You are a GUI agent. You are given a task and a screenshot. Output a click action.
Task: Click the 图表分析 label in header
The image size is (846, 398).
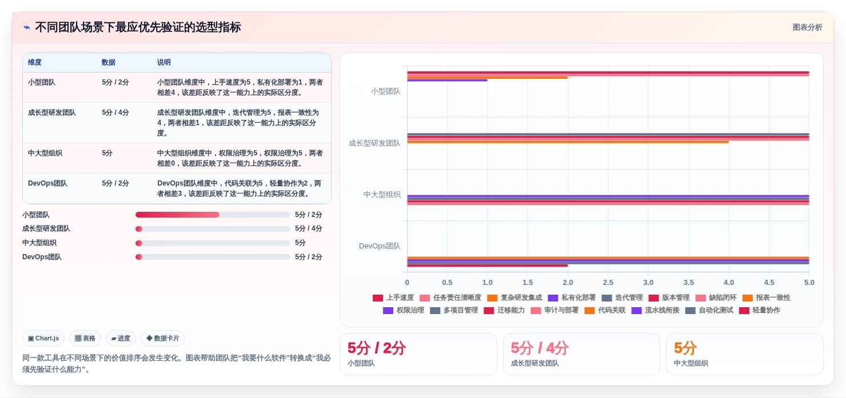[807, 27]
